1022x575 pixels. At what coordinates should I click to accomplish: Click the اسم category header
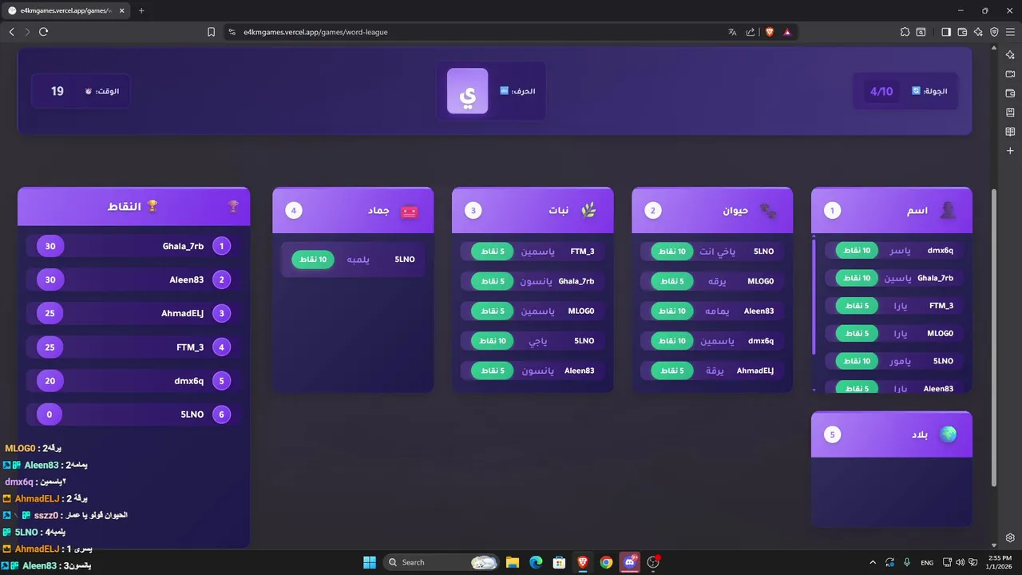(x=892, y=210)
